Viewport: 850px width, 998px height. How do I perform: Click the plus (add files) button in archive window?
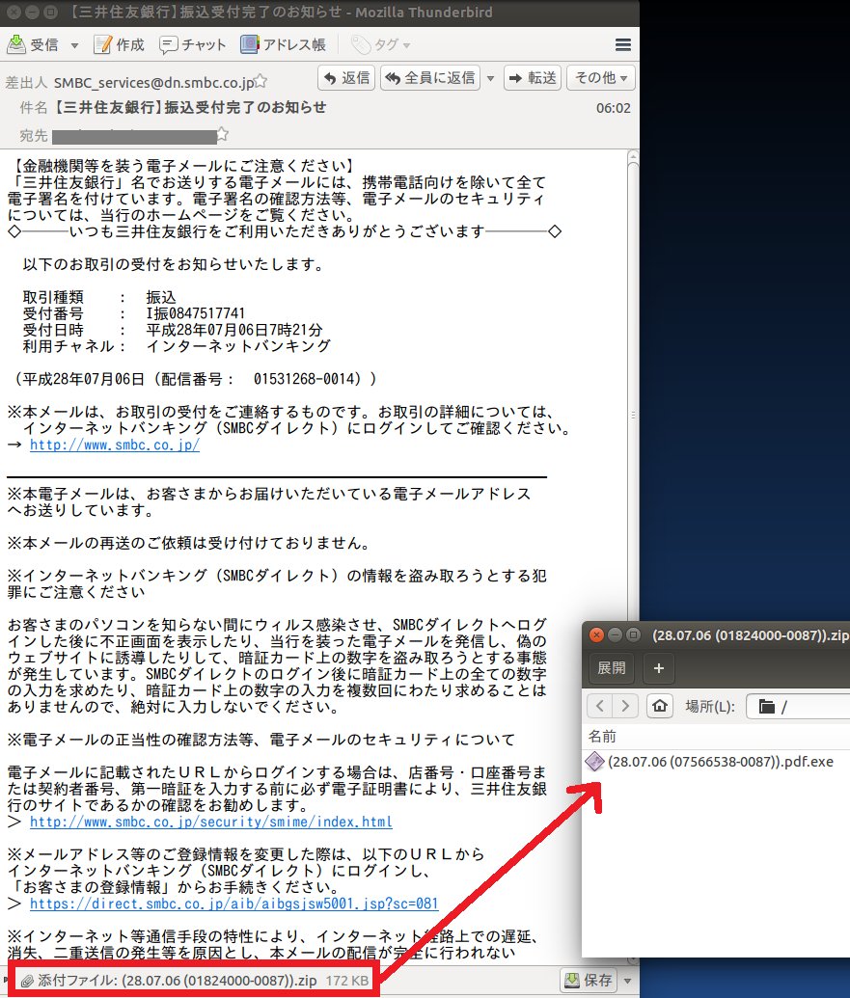pyautogui.click(x=659, y=668)
